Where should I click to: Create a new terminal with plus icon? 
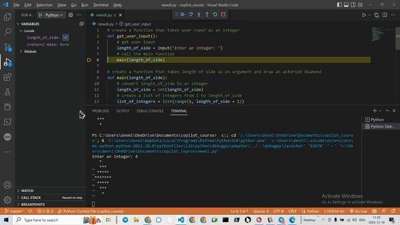coord(374,111)
